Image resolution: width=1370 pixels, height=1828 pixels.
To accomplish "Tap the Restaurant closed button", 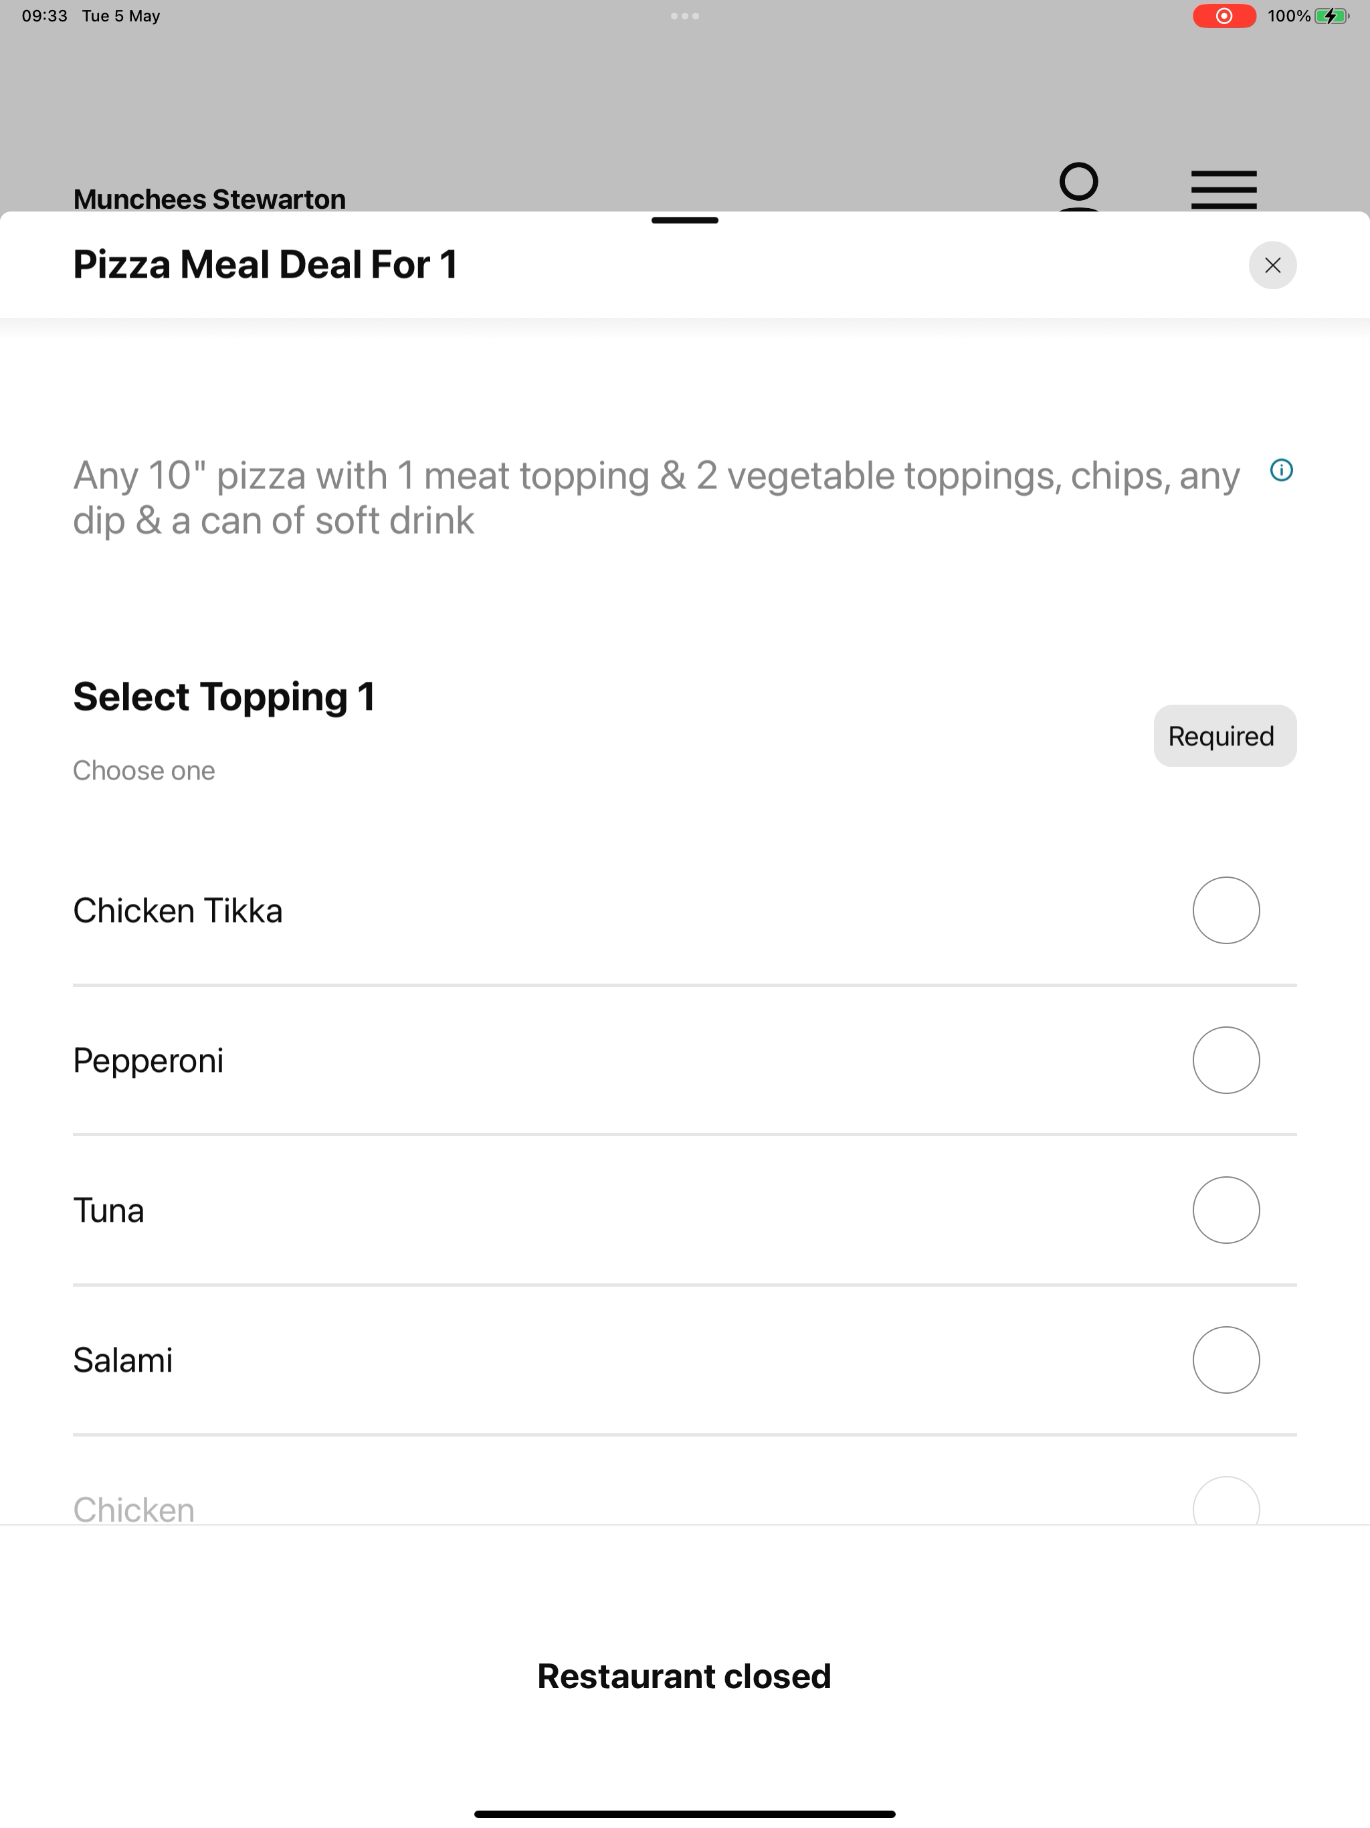I will click(684, 1676).
